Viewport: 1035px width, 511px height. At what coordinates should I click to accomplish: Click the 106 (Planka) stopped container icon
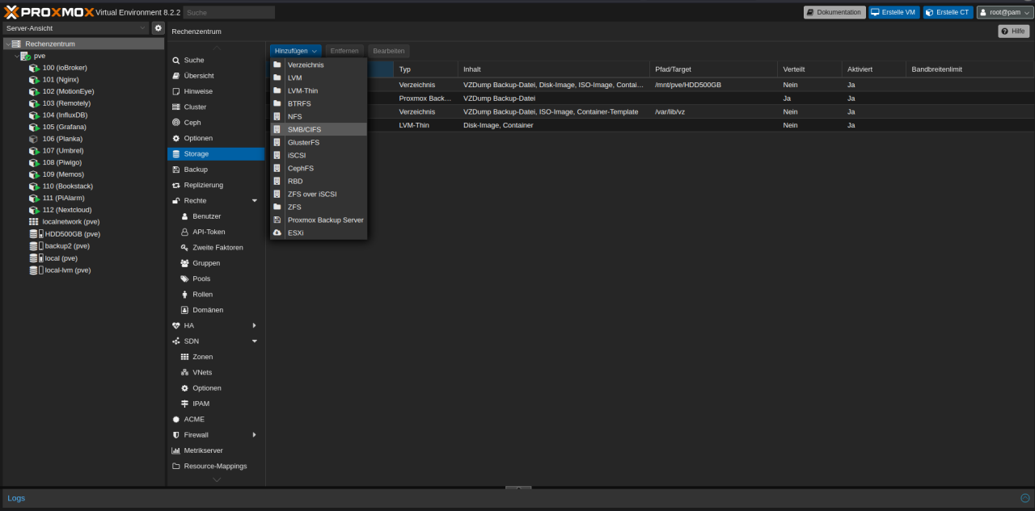click(x=34, y=139)
